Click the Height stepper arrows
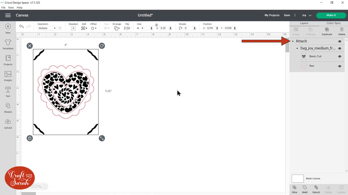This screenshot has width=348, height=195. click(170, 28)
